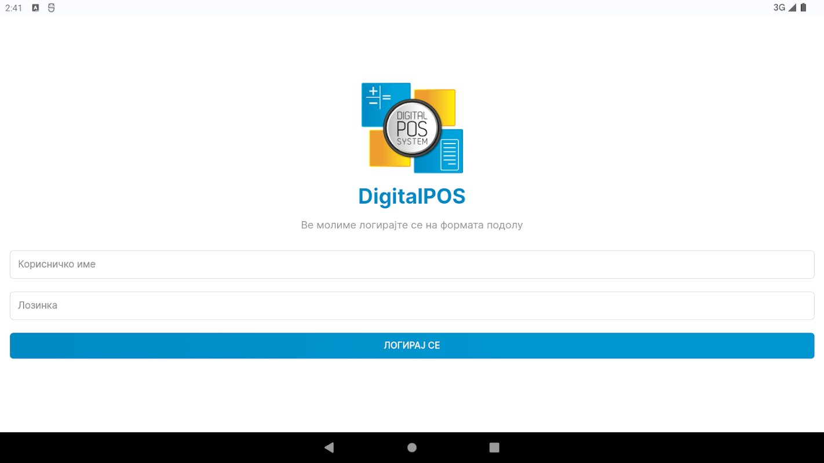Click the DigitalPOS logo image
824x463 pixels.
412,128
